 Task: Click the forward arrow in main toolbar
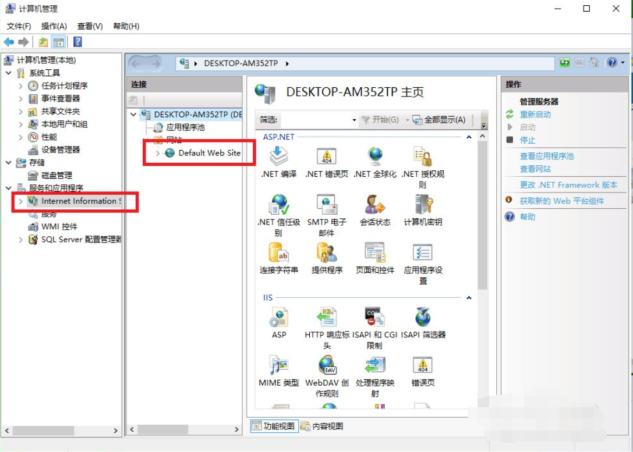pyautogui.click(x=23, y=42)
